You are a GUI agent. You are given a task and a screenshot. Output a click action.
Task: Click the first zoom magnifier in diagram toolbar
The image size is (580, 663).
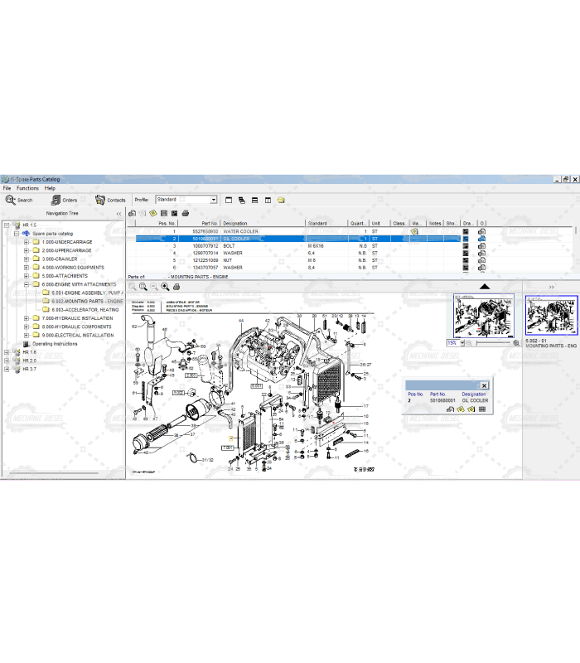pos(132,286)
